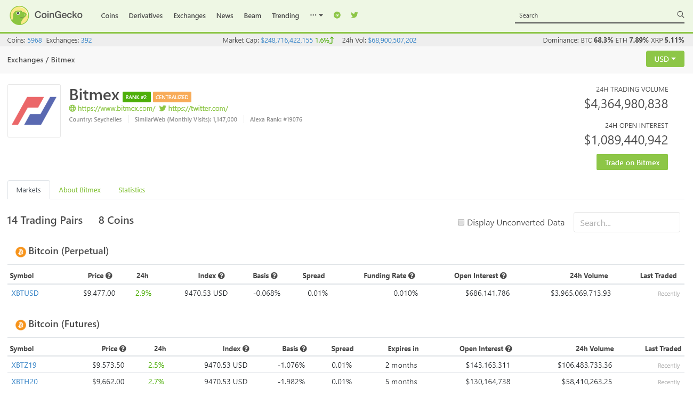The width and height of the screenshot is (693, 405).
Task: Click the search magnifier icon
Action: pyautogui.click(x=680, y=15)
